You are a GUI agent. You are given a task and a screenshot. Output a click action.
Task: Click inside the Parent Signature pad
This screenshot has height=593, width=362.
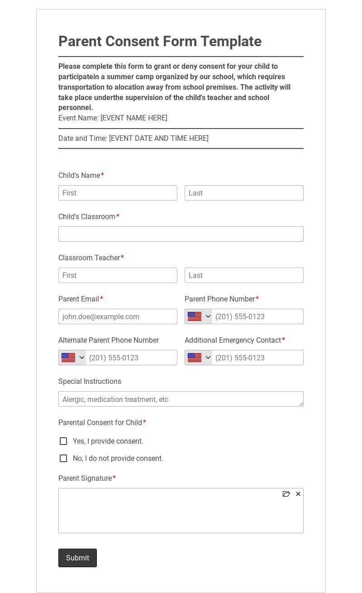click(x=181, y=514)
